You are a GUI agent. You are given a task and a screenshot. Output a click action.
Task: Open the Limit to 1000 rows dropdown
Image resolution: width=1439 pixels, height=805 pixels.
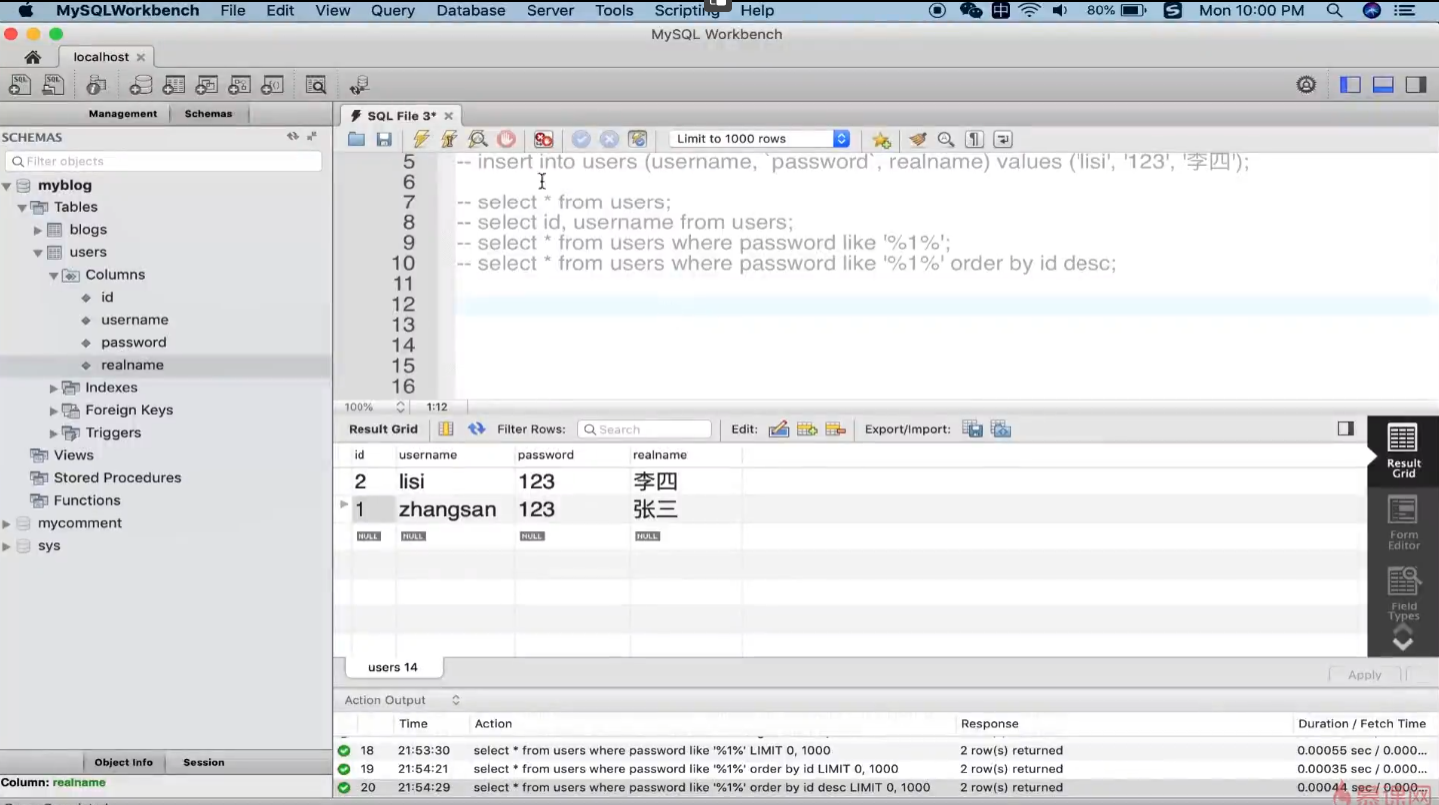click(x=760, y=139)
